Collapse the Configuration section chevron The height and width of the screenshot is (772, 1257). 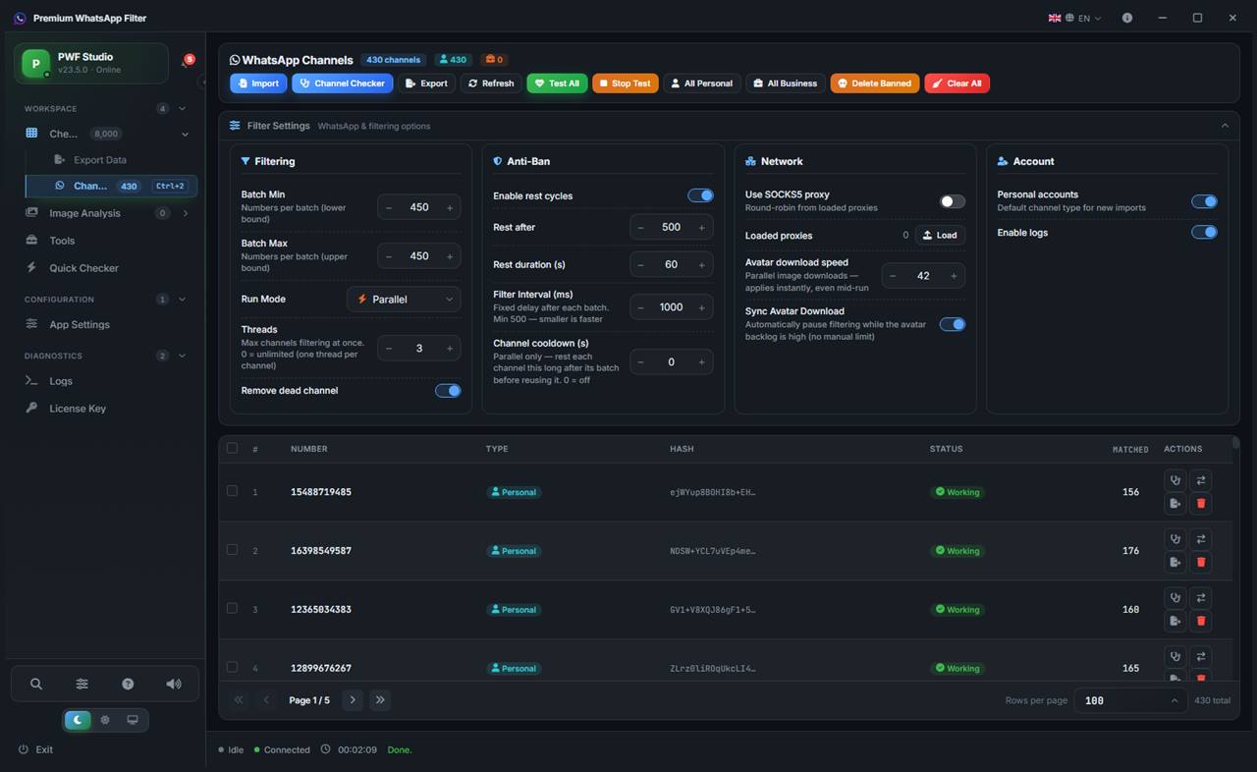tap(182, 300)
